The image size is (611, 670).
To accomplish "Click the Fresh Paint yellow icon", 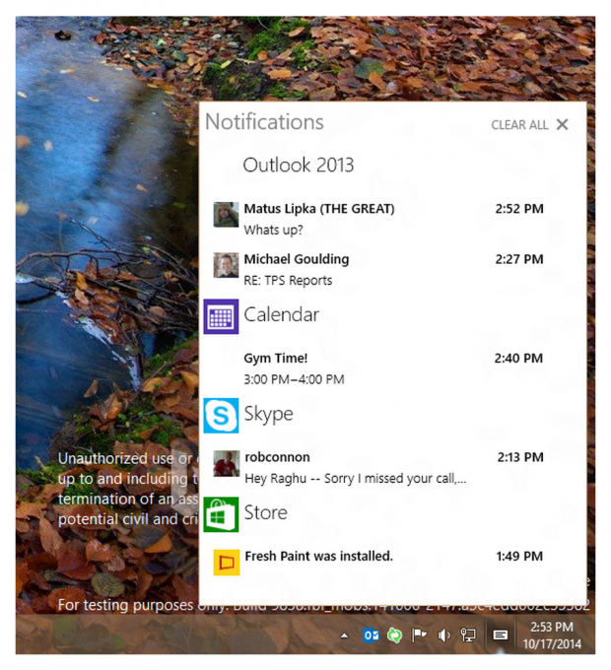I will (227, 563).
